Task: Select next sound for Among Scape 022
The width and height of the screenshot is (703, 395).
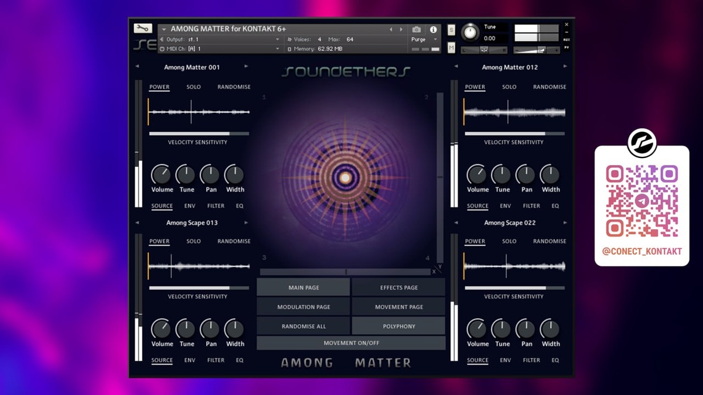Action: (565, 222)
